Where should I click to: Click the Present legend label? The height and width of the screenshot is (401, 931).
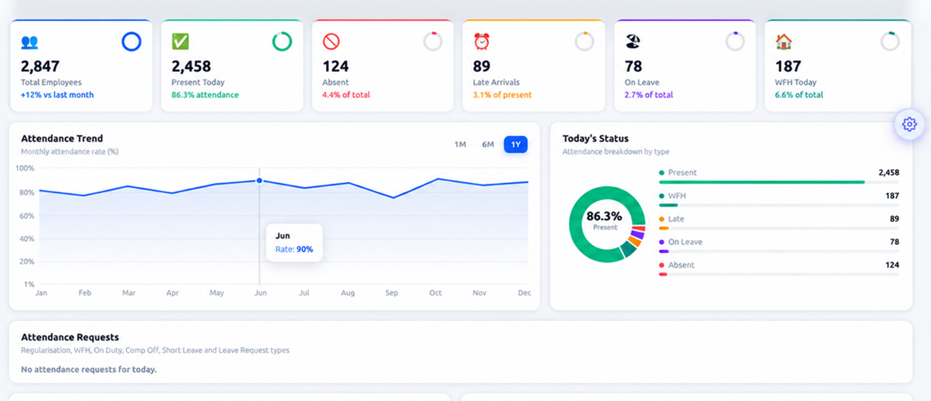coord(682,172)
